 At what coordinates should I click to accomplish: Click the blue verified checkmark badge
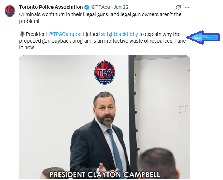pyautogui.click(x=86, y=7)
